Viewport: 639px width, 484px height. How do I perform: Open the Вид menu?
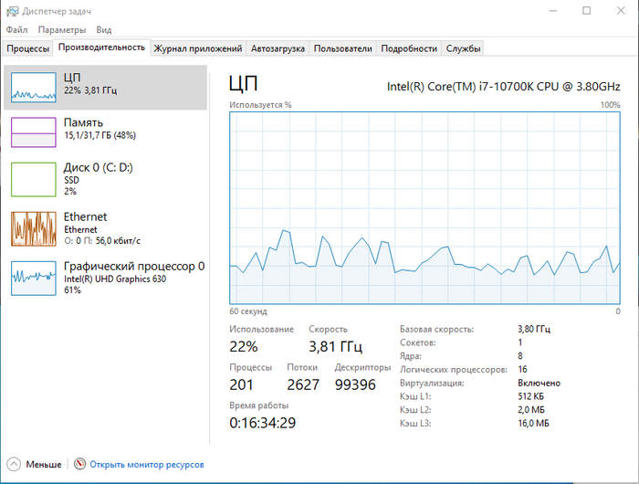[x=104, y=30]
